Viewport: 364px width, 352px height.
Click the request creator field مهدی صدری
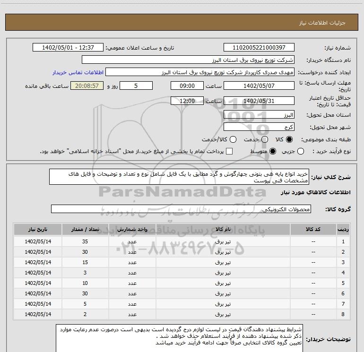[x=200, y=72]
